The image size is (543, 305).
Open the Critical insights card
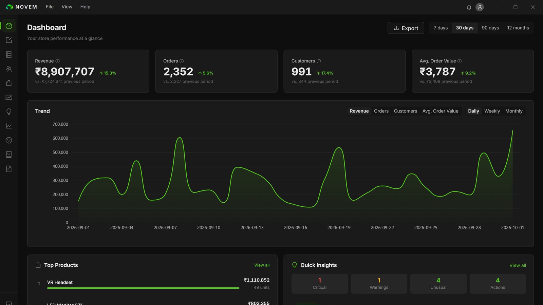pyautogui.click(x=320, y=284)
